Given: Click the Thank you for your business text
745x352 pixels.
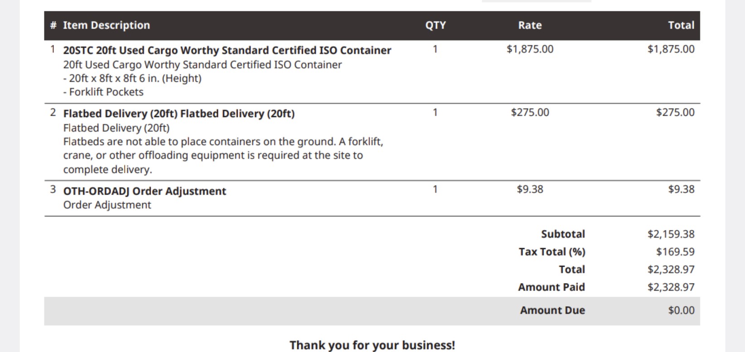Looking at the screenshot, I should 372,345.
